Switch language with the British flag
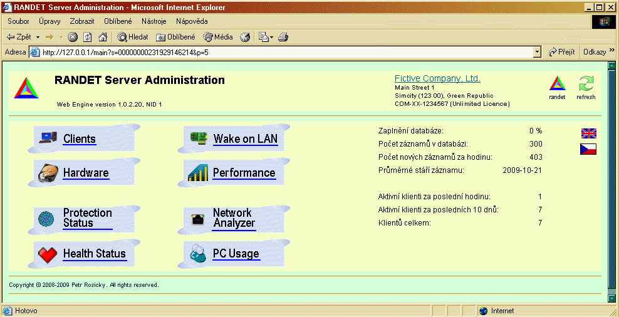This screenshot has width=619, height=317. point(588,133)
